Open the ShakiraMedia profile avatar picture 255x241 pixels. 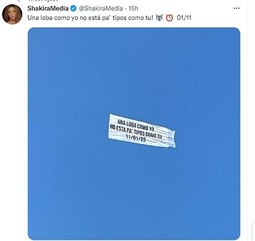(12, 14)
